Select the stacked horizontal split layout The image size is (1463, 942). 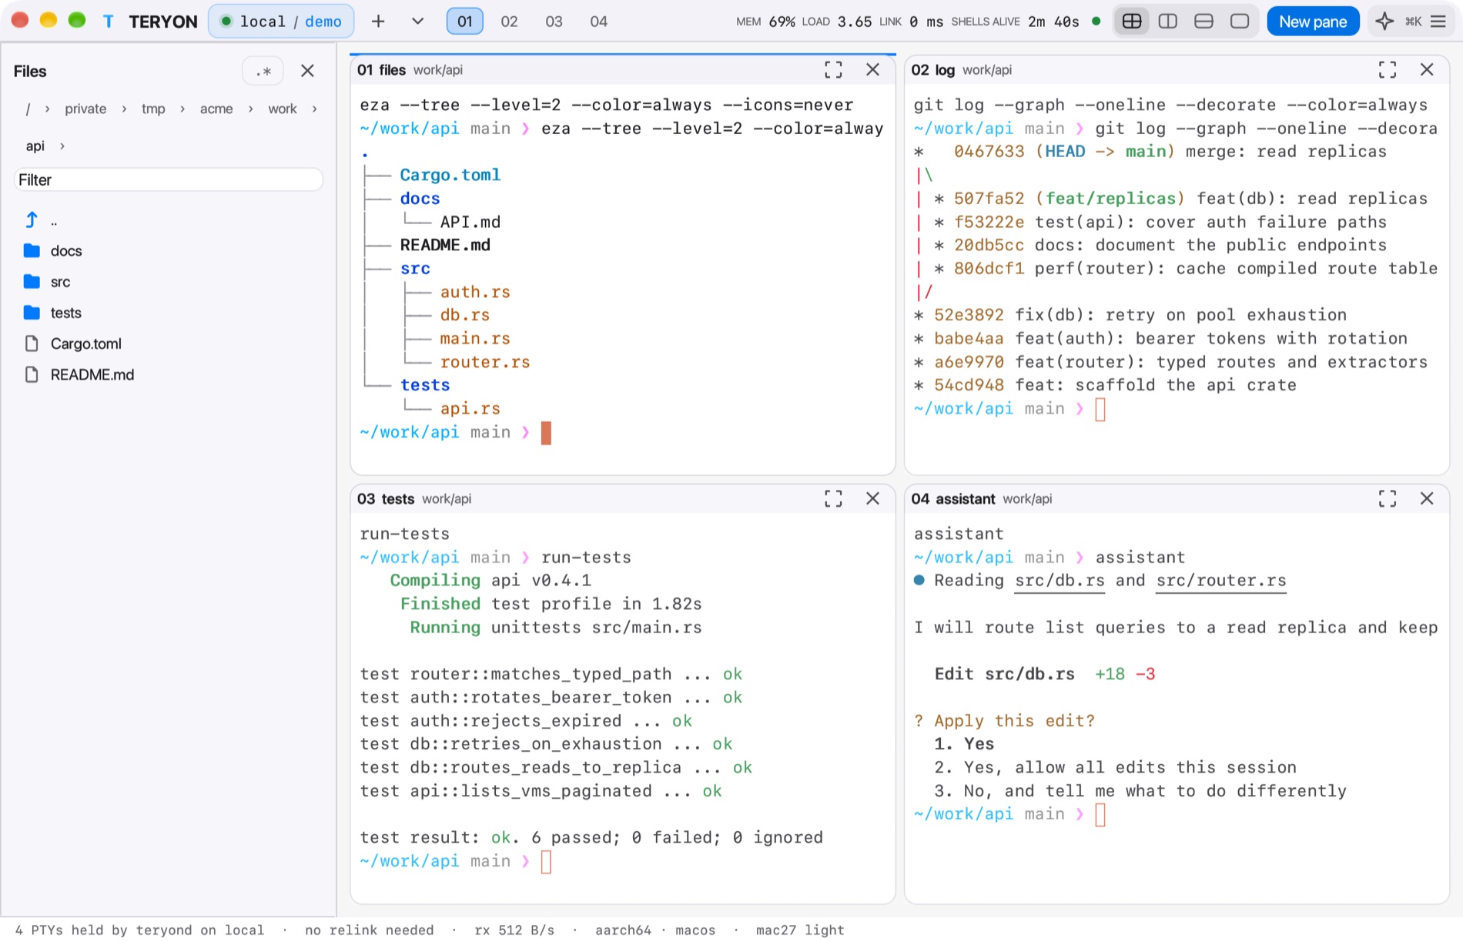coord(1204,22)
